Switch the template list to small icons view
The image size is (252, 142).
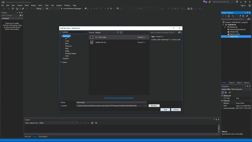pos(118,32)
